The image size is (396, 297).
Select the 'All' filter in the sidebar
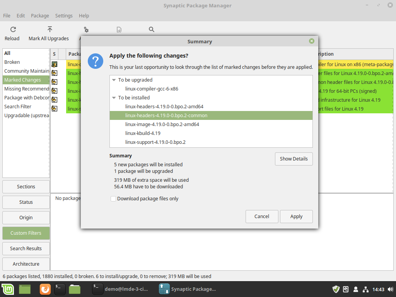(x=26, y=53)
